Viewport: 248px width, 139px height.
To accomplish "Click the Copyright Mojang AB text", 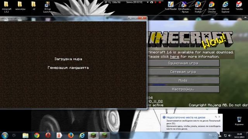I will 218,105.
